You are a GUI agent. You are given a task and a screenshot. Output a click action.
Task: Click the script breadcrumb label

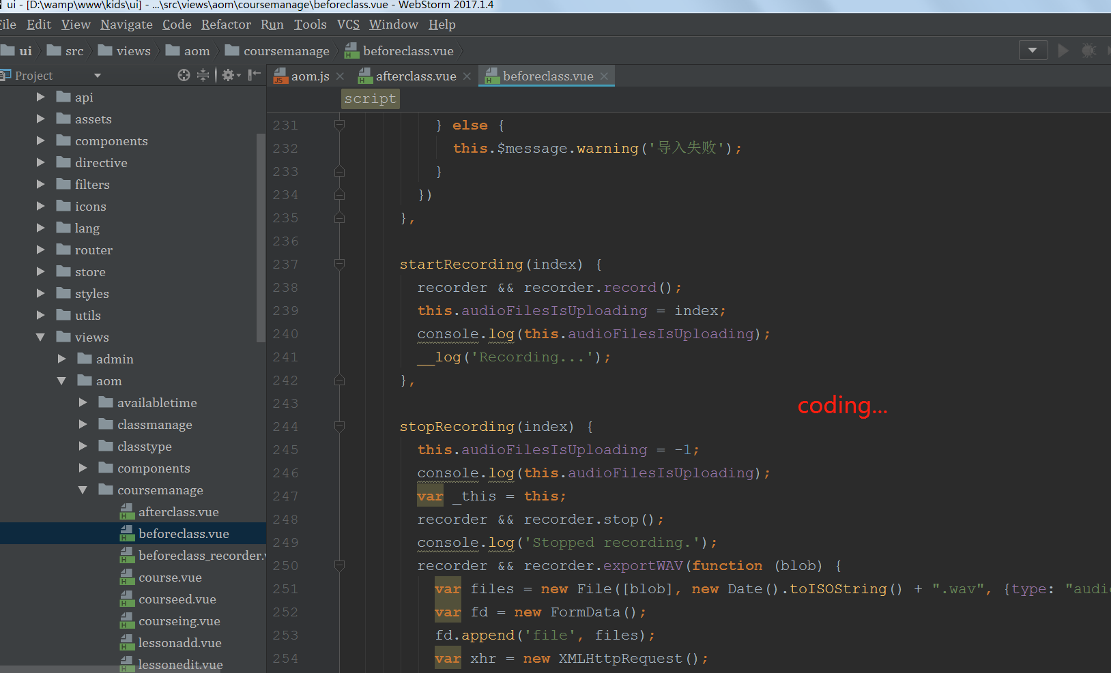pyautogui.click(x=370, y=99)
